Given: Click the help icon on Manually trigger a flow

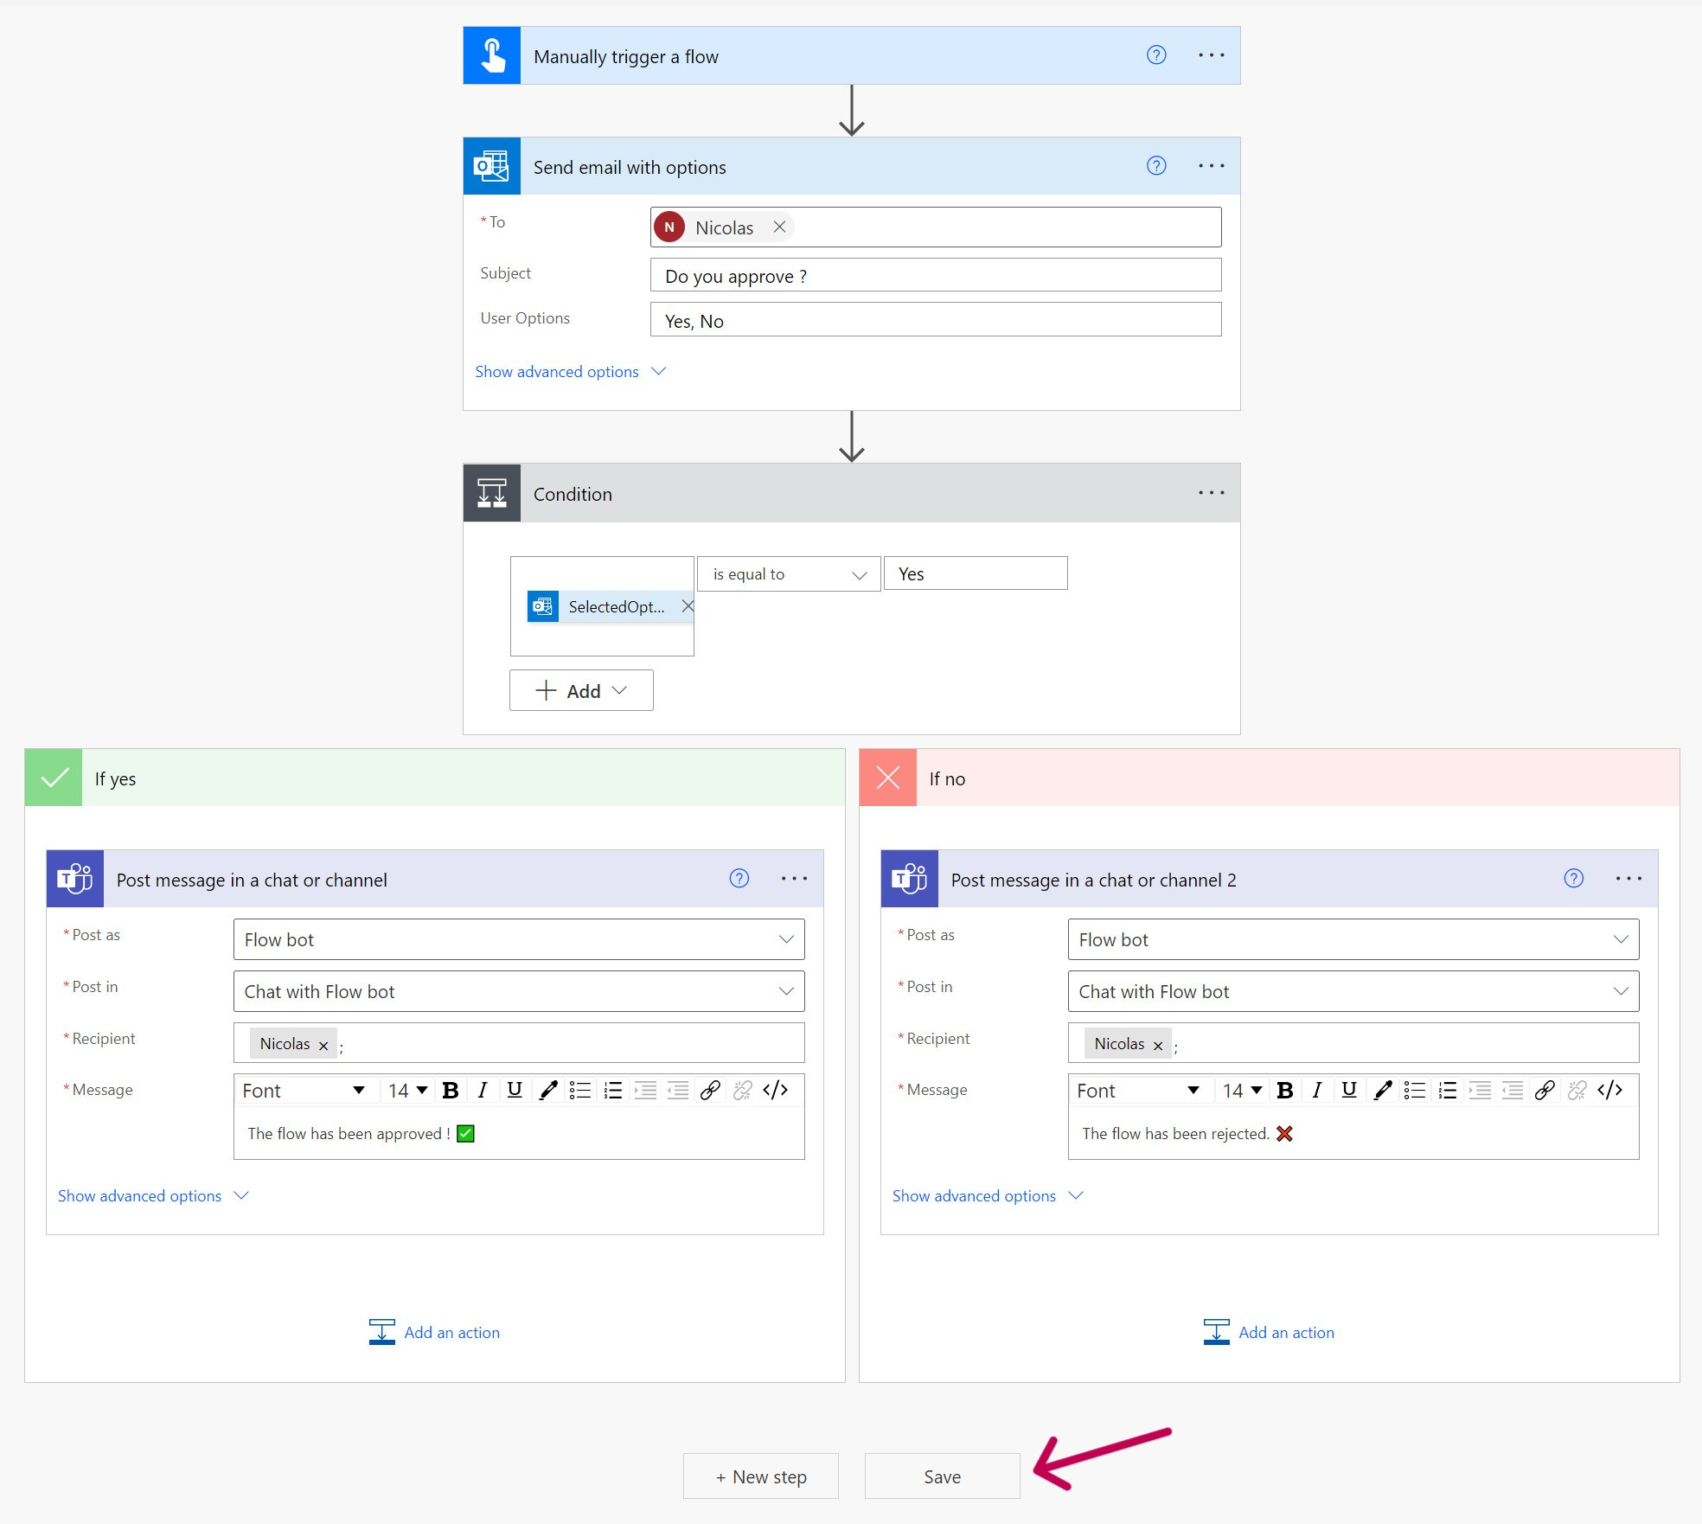Looking at the screenshot, I should click(x=1156, y=55).
